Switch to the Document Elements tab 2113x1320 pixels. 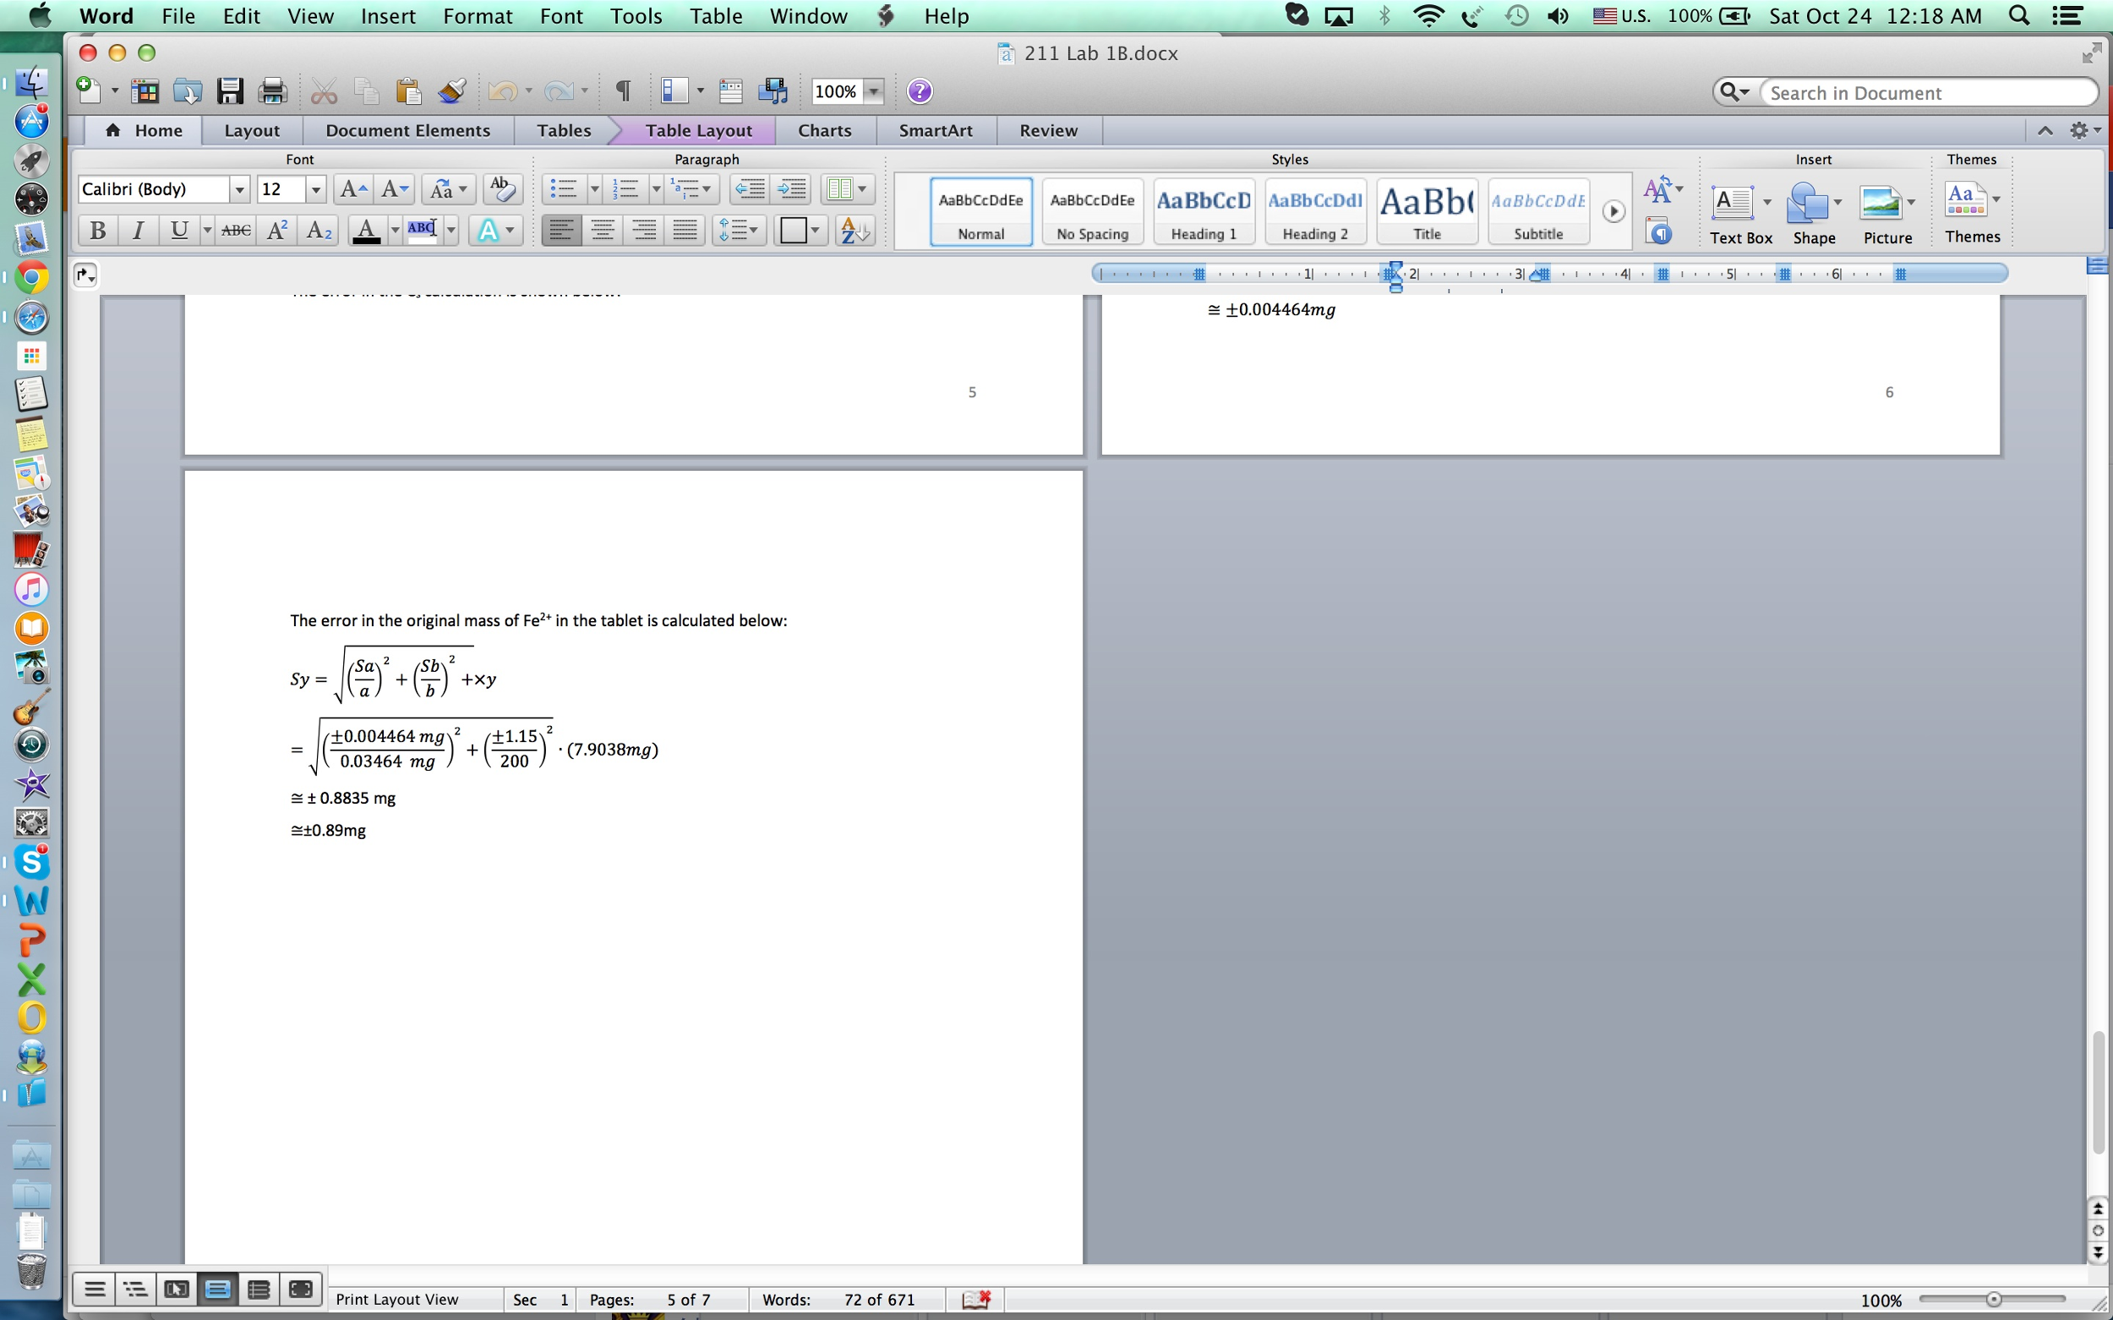coord(407,130)
